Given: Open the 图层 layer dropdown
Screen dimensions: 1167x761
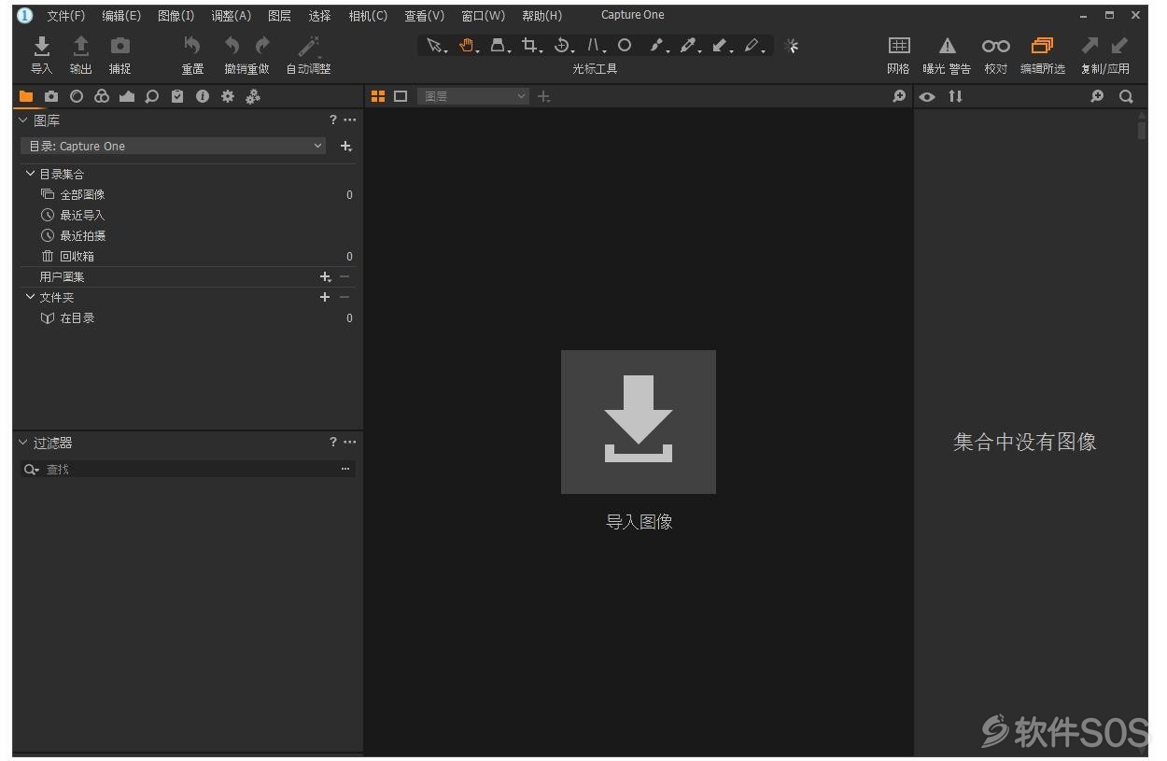Looking at the screenshot, I should point(474,96).
